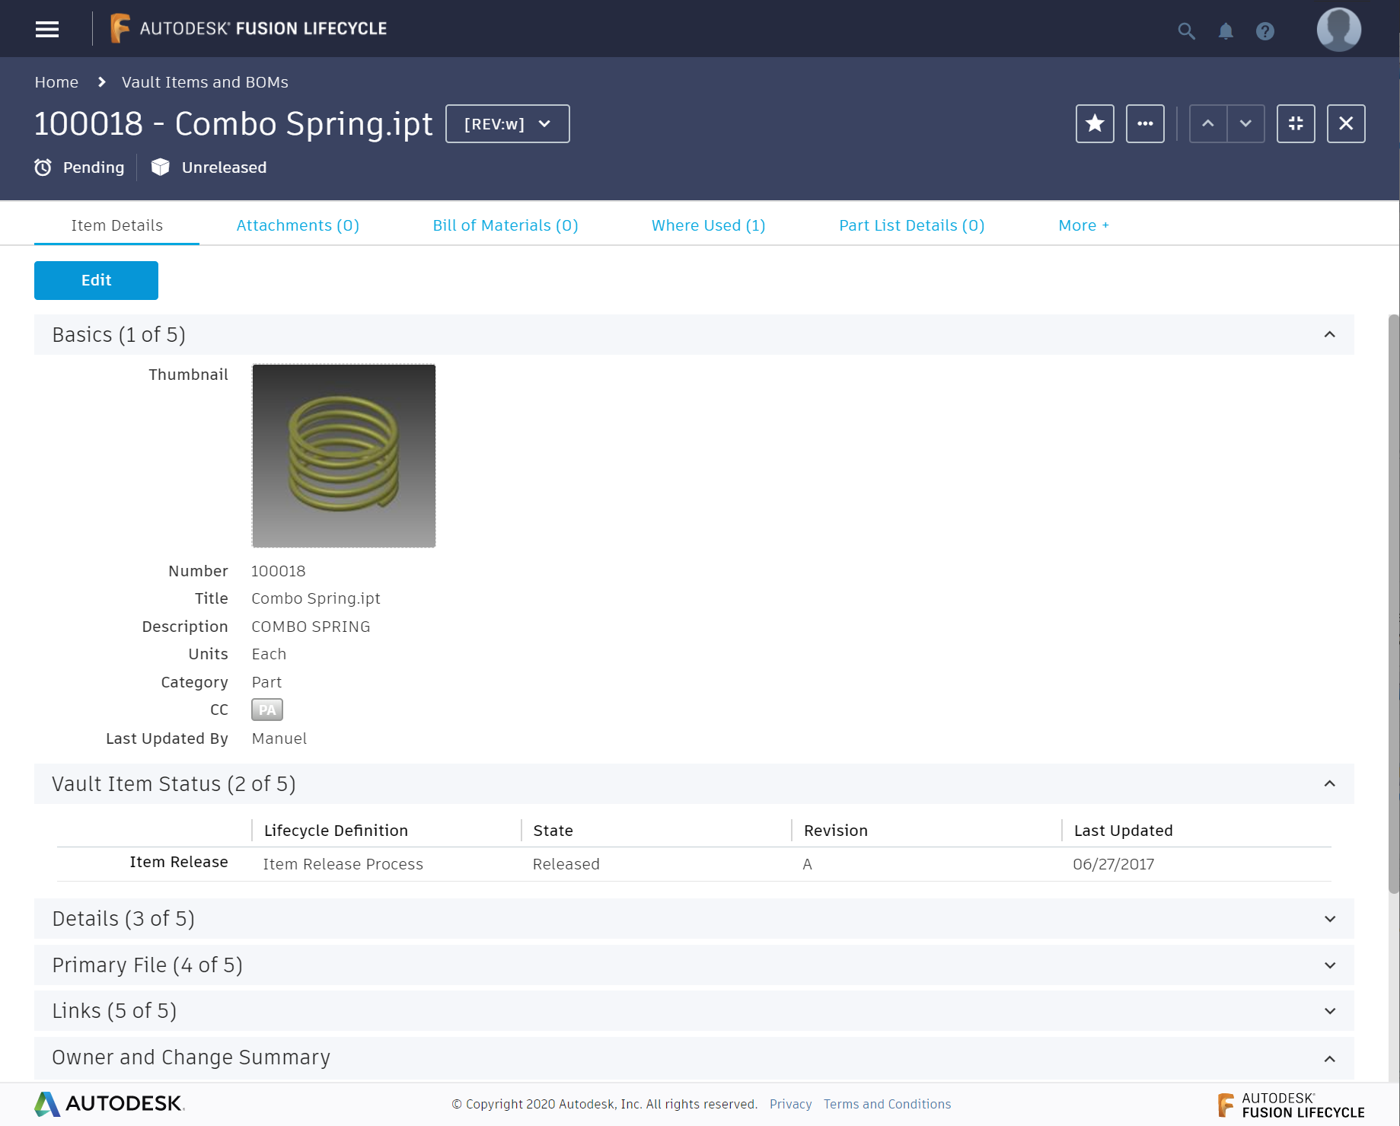Screen dimensions: 1400x1126
Task: Go to previous item with up arrow
Action: 1208,123
